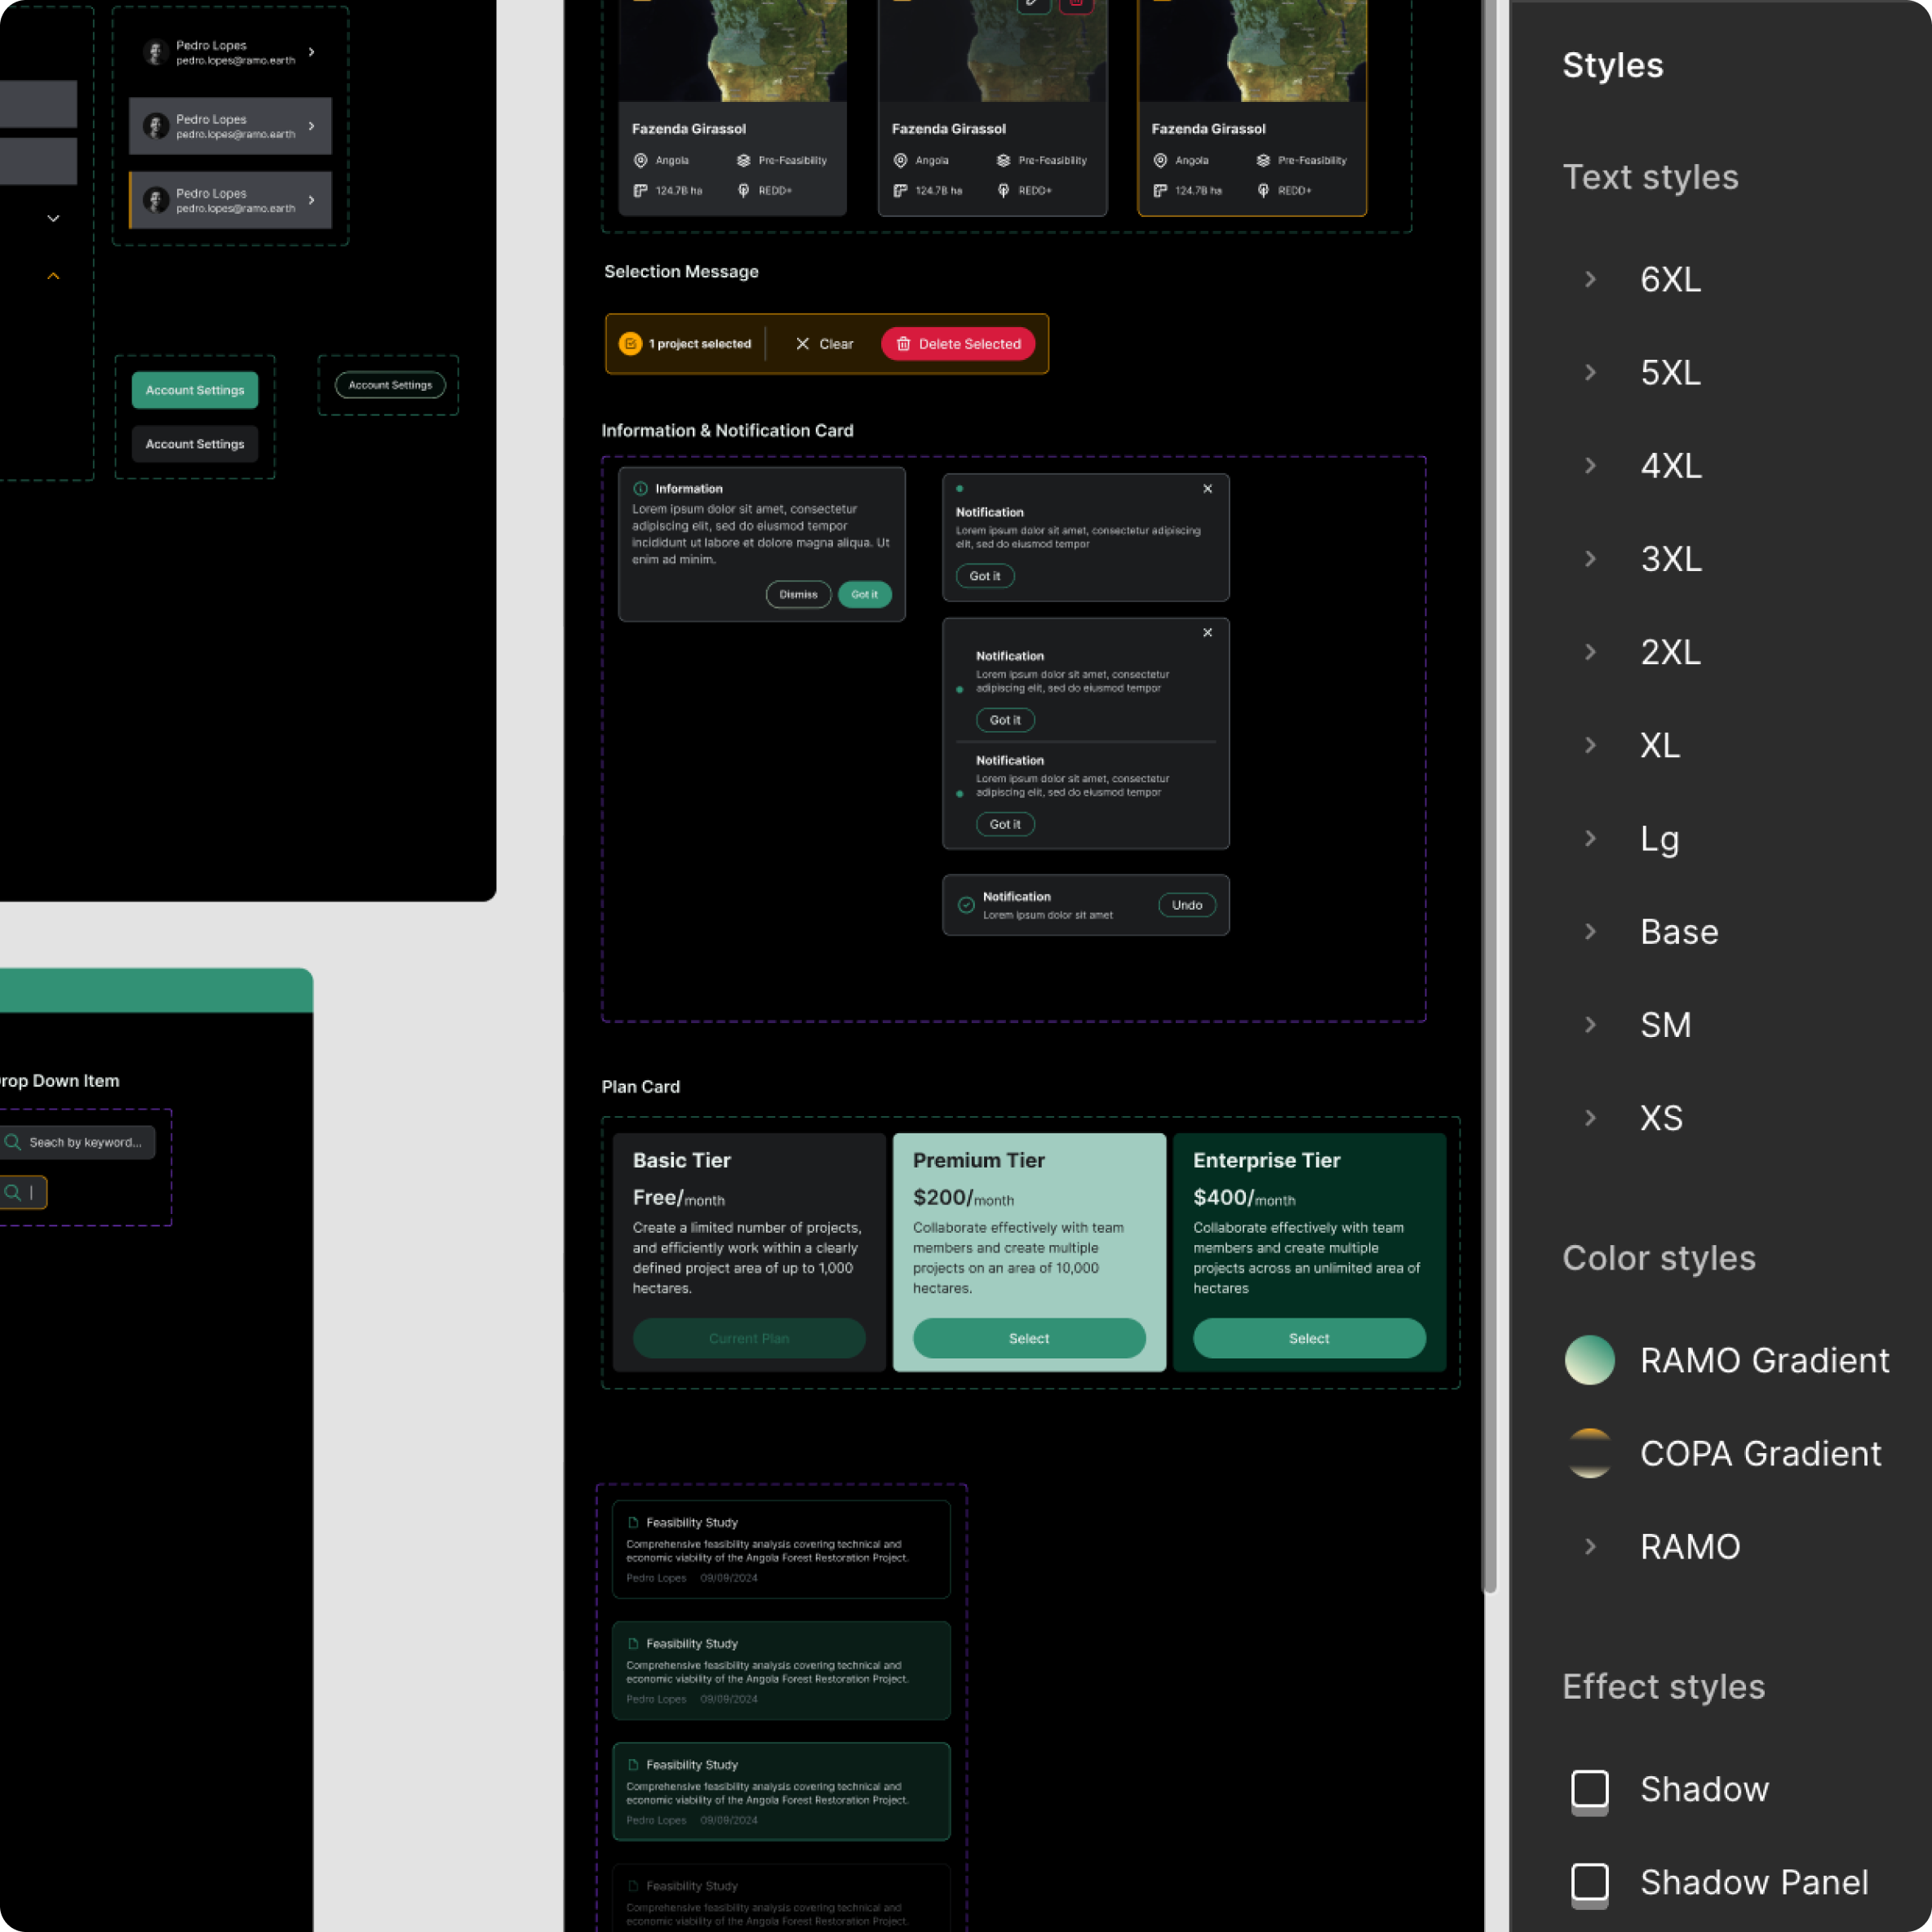Viewport: 1932px width, 1932px height.
Task: Click the checkmark icon in the Undo notification
Action: coord(966,905)
